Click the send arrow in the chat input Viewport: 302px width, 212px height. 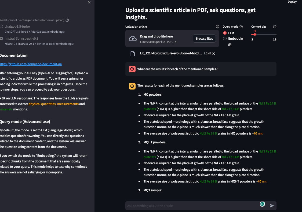point(272,206)
